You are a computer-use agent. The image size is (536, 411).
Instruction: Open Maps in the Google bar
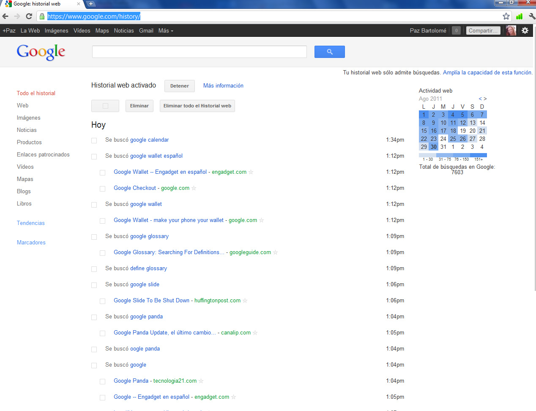(102, 30)
